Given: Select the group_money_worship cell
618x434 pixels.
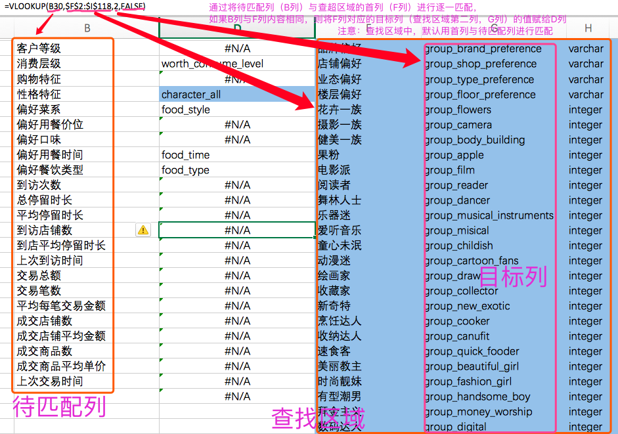Looking at the screenshot, I should pos(491,411).
